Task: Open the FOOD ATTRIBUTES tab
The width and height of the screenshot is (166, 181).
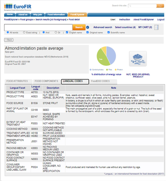Action: click(17, 81)
